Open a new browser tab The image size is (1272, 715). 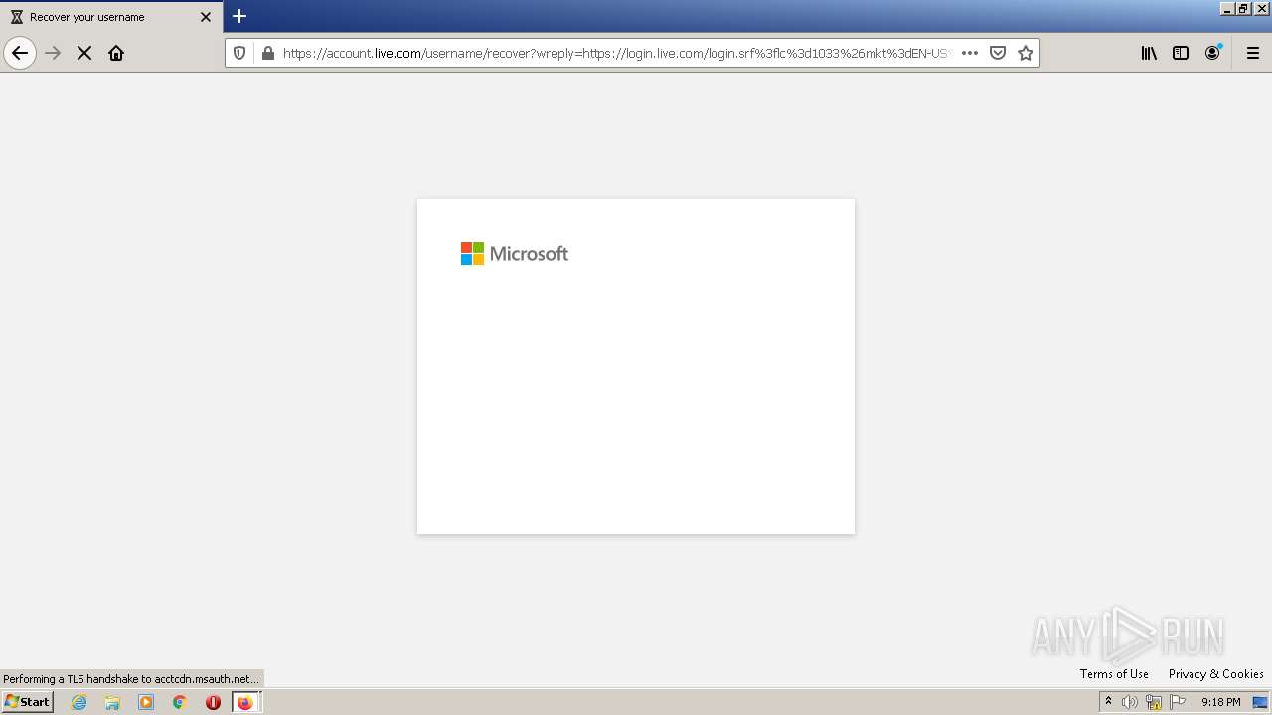(x=239, y=16)
